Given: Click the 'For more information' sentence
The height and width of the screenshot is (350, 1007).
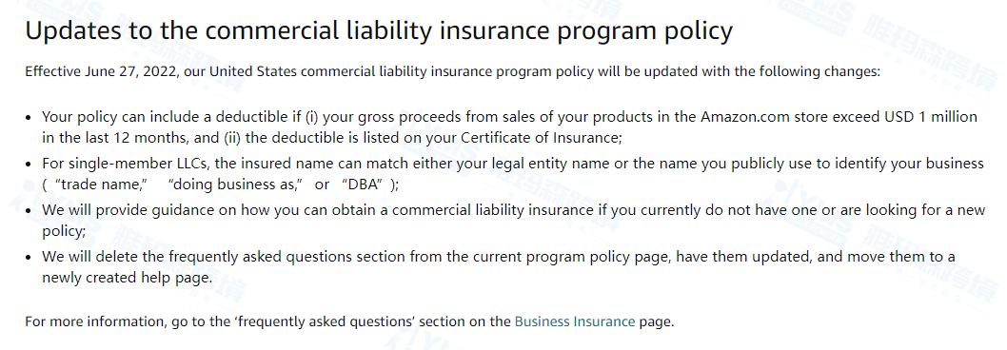Looking at the screenshot, I should point(349,321).
